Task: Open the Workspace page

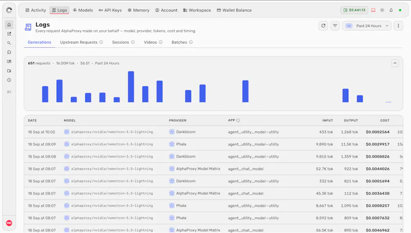Action: coord(197,10)
